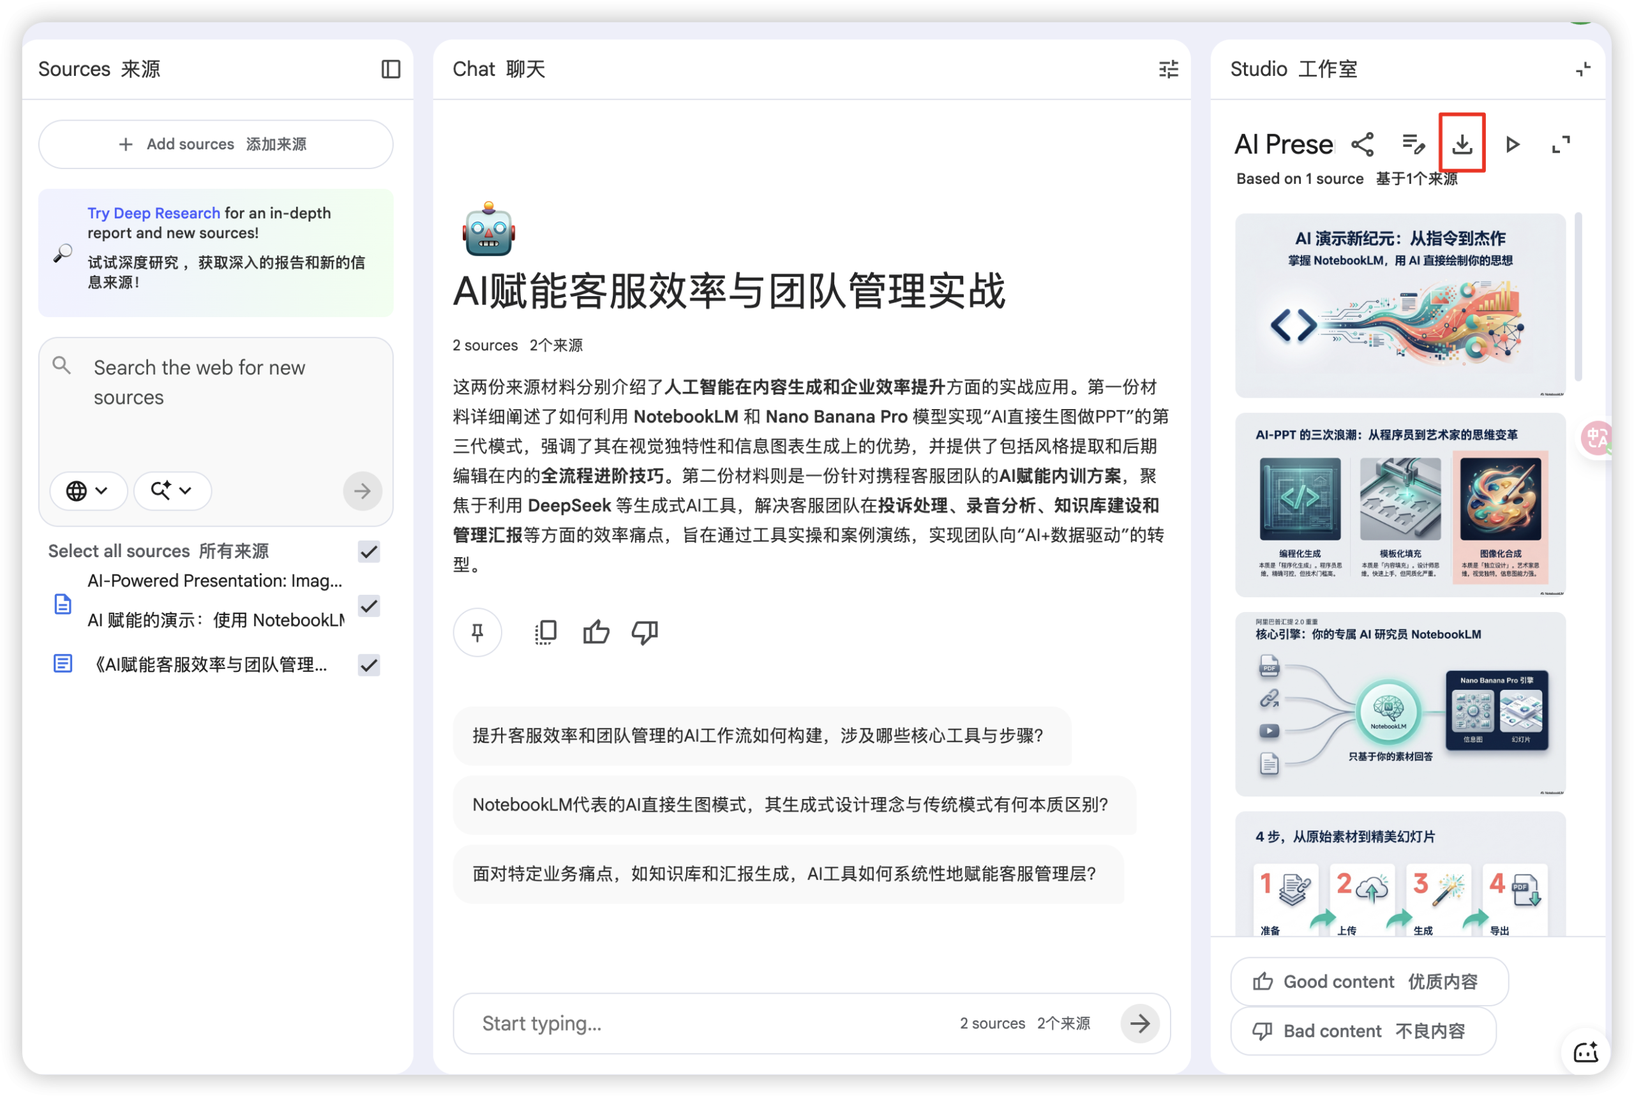
Task: Edit the AI Presentation content
Action: point(1413,144)
